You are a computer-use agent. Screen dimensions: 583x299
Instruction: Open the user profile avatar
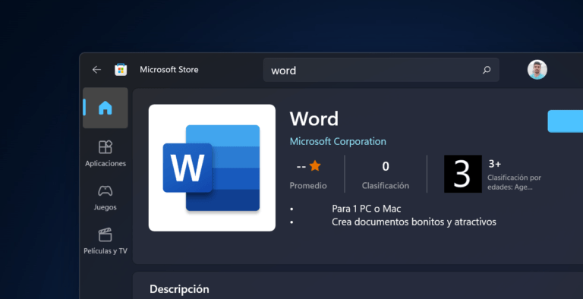click(537, 70)
